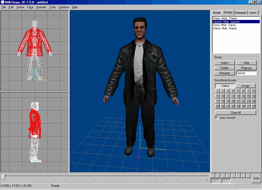Switch to the Joints tab
Image resolution: width=262 pixels, height=190 pixels.
(x=253, y=13)
